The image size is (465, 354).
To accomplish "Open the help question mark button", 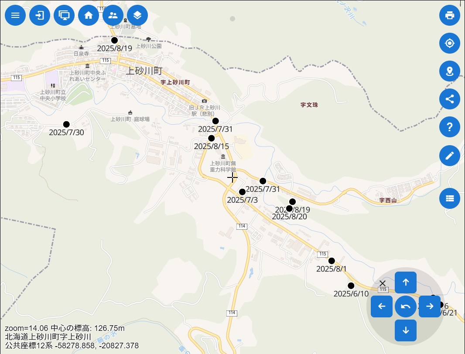I will pos(450,127).
